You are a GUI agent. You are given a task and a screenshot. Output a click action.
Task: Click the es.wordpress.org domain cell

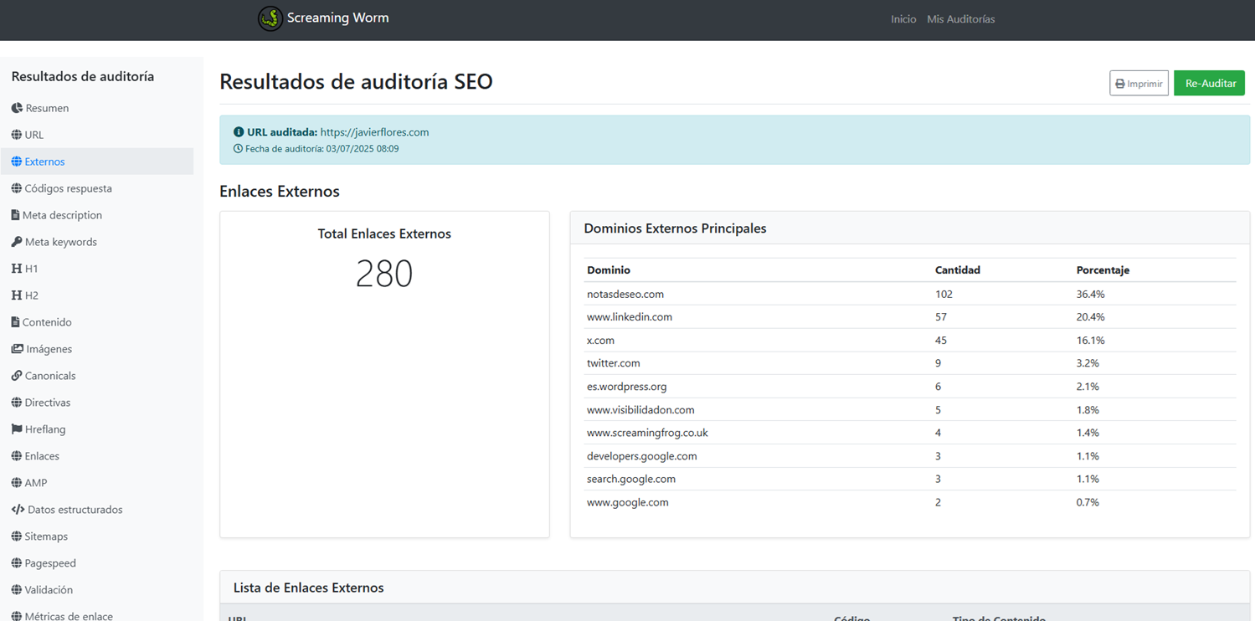(x=626, y=387)
